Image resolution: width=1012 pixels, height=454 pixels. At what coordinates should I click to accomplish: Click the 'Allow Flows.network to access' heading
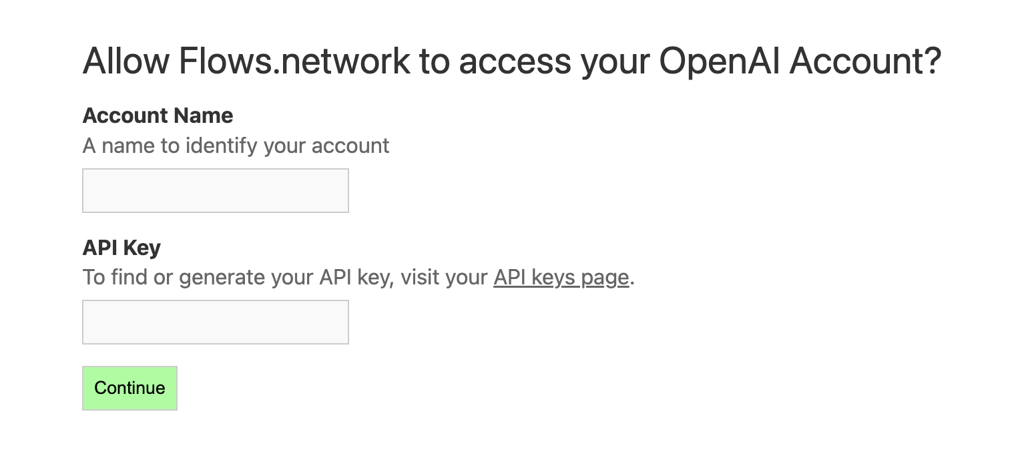511,61
